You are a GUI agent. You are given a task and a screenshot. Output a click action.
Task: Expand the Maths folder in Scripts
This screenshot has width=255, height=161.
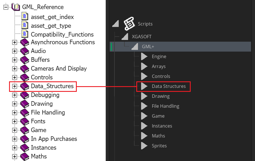(x=144, y=136)
